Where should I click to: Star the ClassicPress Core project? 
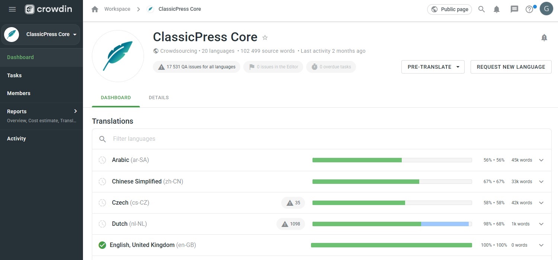click(x=265, y=38)
